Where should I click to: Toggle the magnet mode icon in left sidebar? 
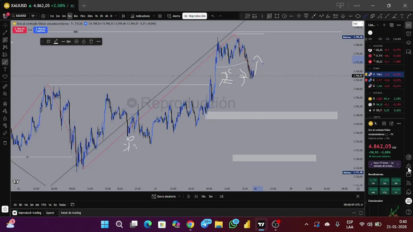click(5, 104)
